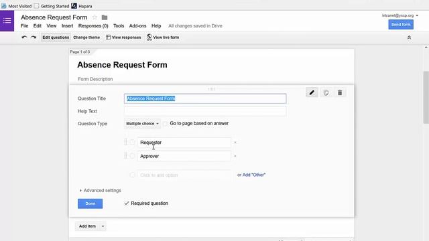The image size is (429, 241).
Task: Click the Send form button
Action: point(401,25)
